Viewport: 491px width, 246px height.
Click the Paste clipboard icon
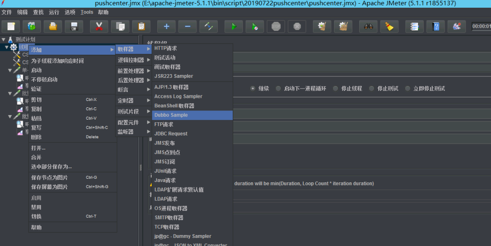click(x=141, y=26)
